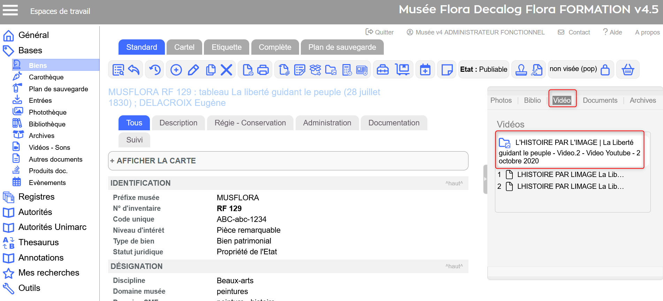Open the hamburger menu at top left
Viewport: 663px width, 301px height.
pos(10,10)
